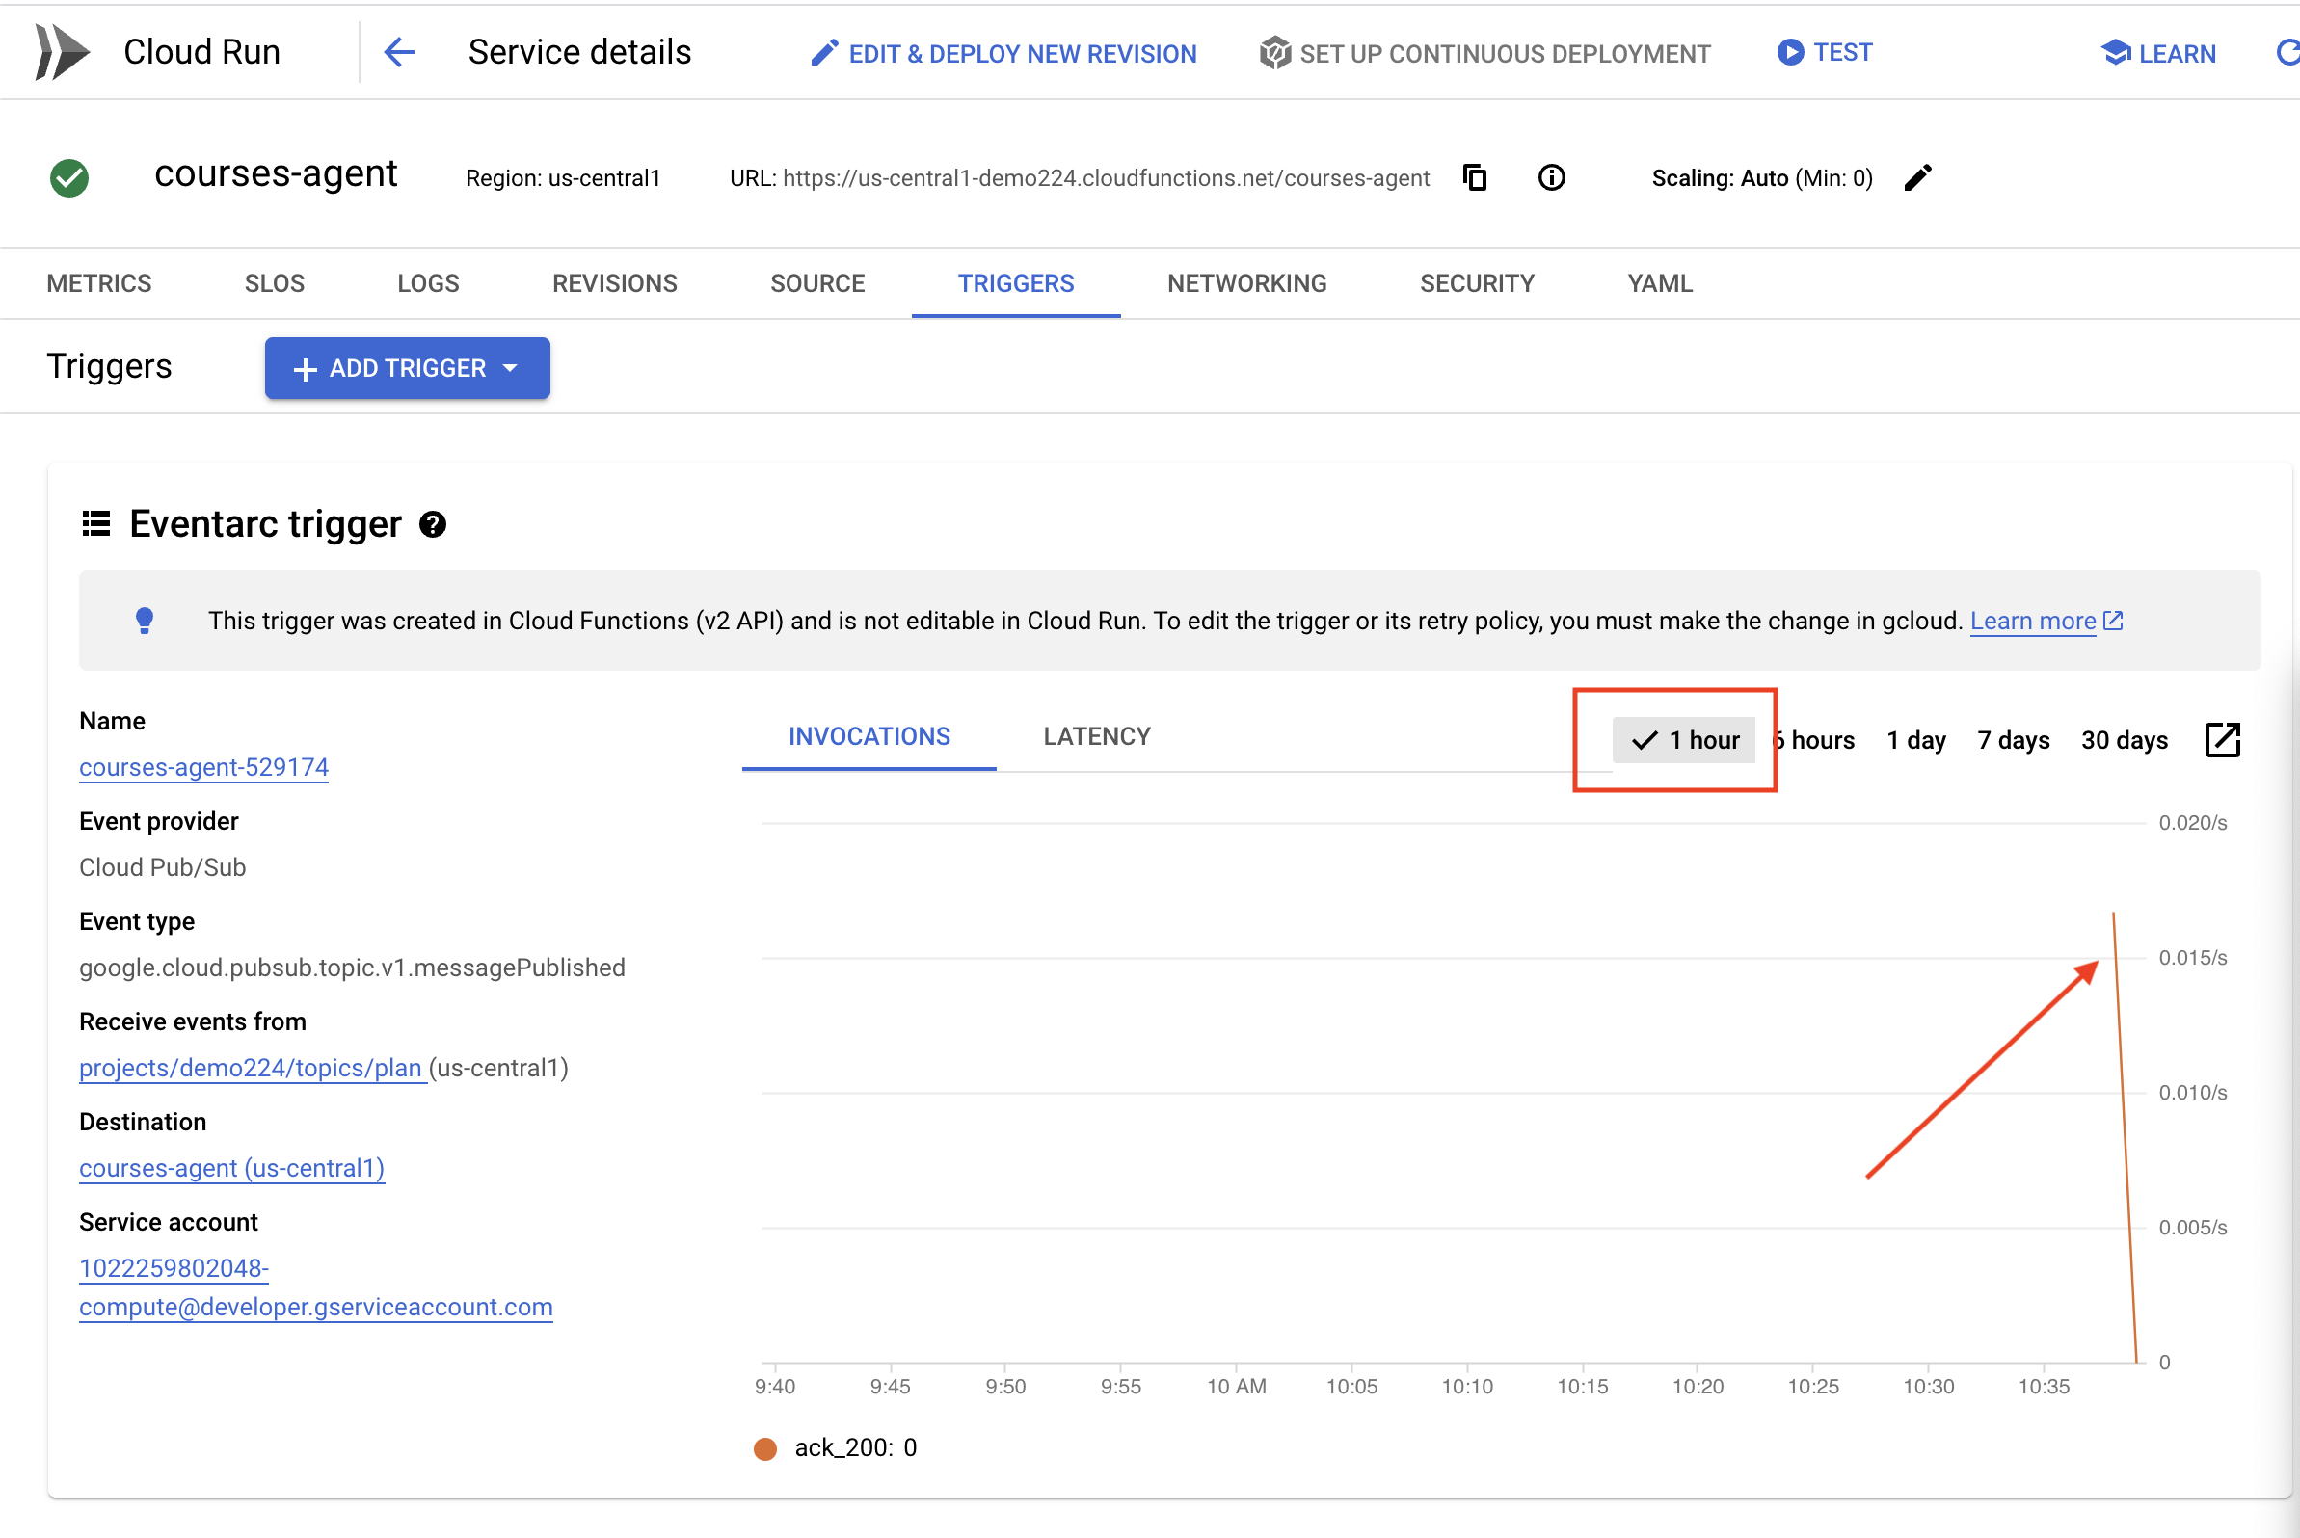Click the Copy URL icon
2300x1538 pixels.
point(1478,176)
